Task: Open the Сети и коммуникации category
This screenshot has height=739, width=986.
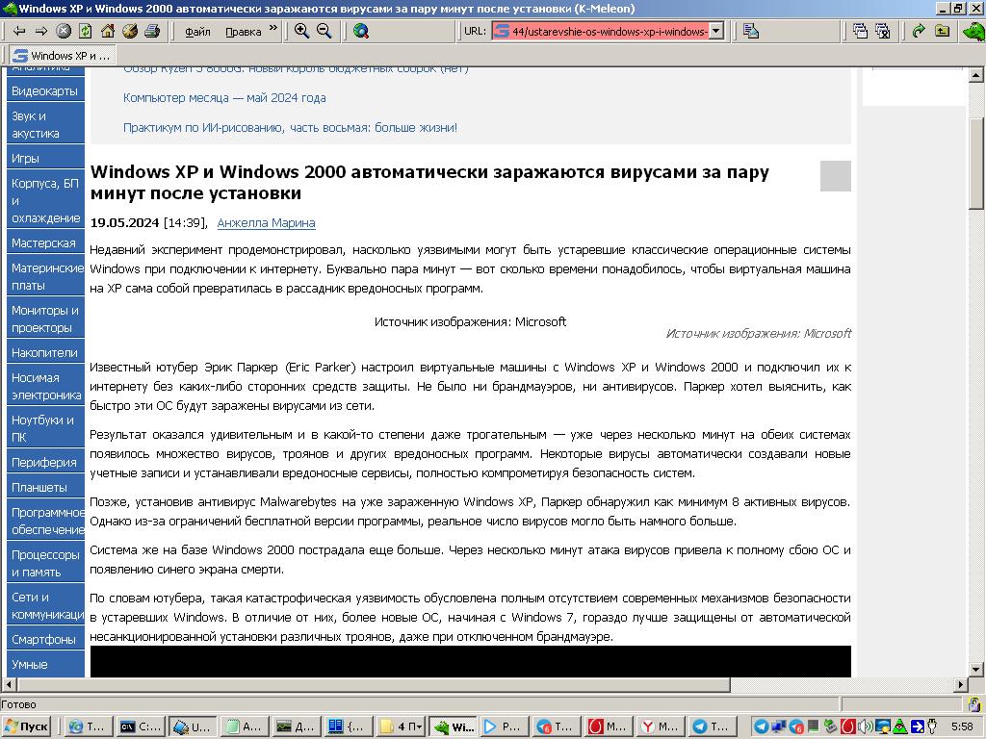Action: pyautogui.click(x=45, y=606)
